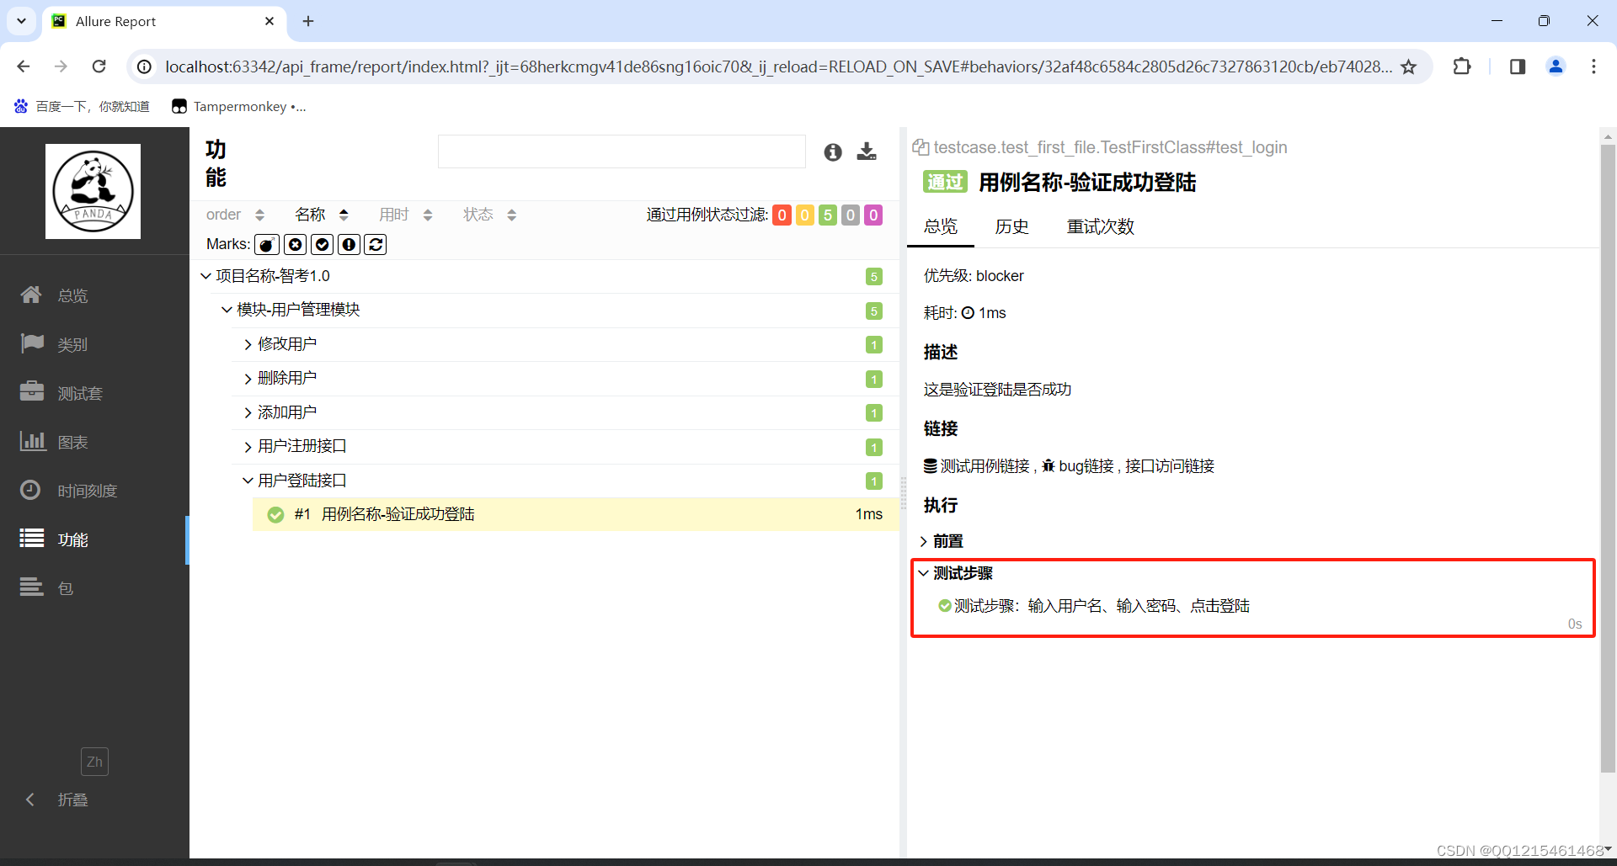Screen dimensions: 1617x866
Task: Switch to the 总览 tab in detail pane
Action: click(x=941, y=226)
